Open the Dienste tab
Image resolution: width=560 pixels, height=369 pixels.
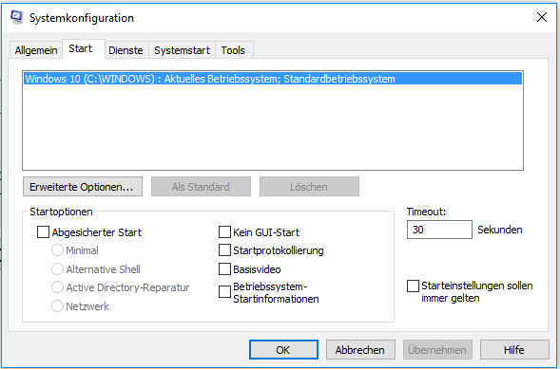click(126, 50)
